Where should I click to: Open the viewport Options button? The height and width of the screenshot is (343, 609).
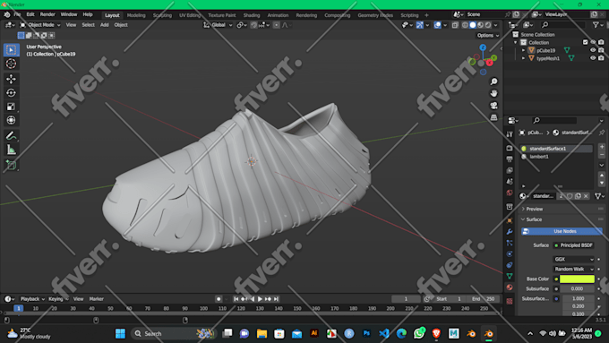pos(488,35)
